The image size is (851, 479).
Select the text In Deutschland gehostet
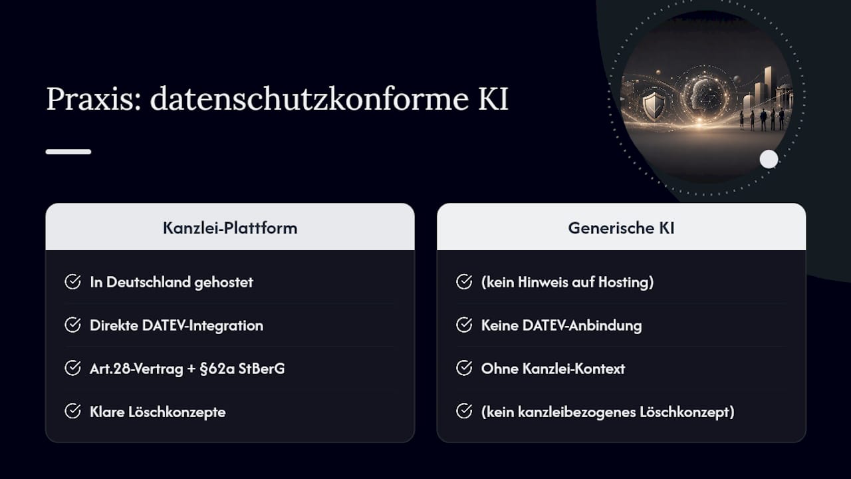tap(172, 282)
